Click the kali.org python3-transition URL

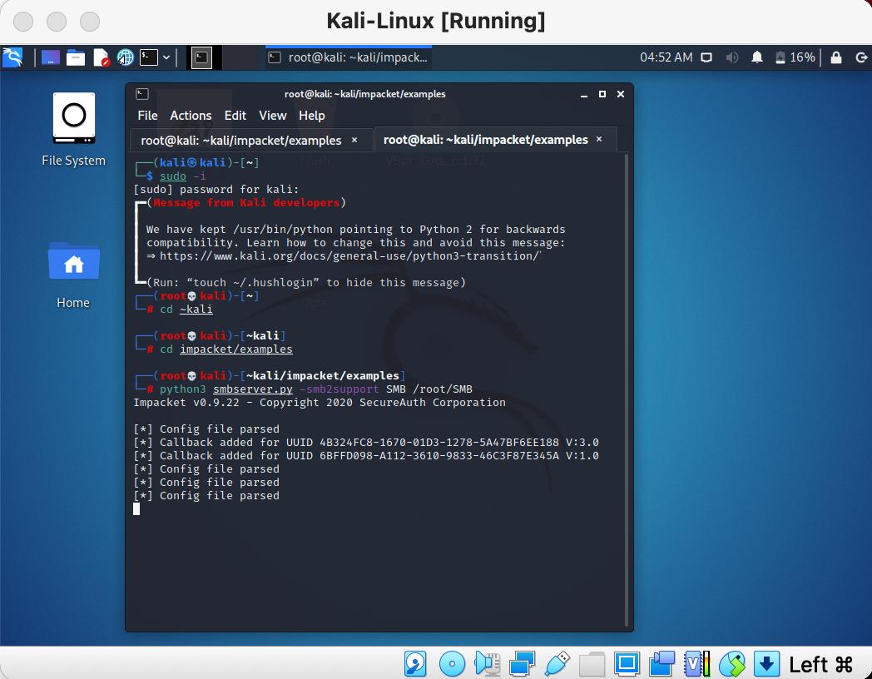[x=349, y=255]
